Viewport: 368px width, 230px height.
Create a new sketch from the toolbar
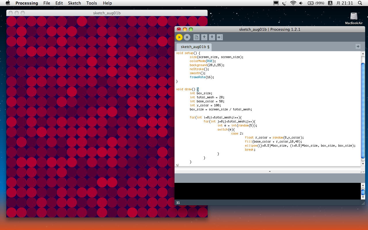pos(196,37)
